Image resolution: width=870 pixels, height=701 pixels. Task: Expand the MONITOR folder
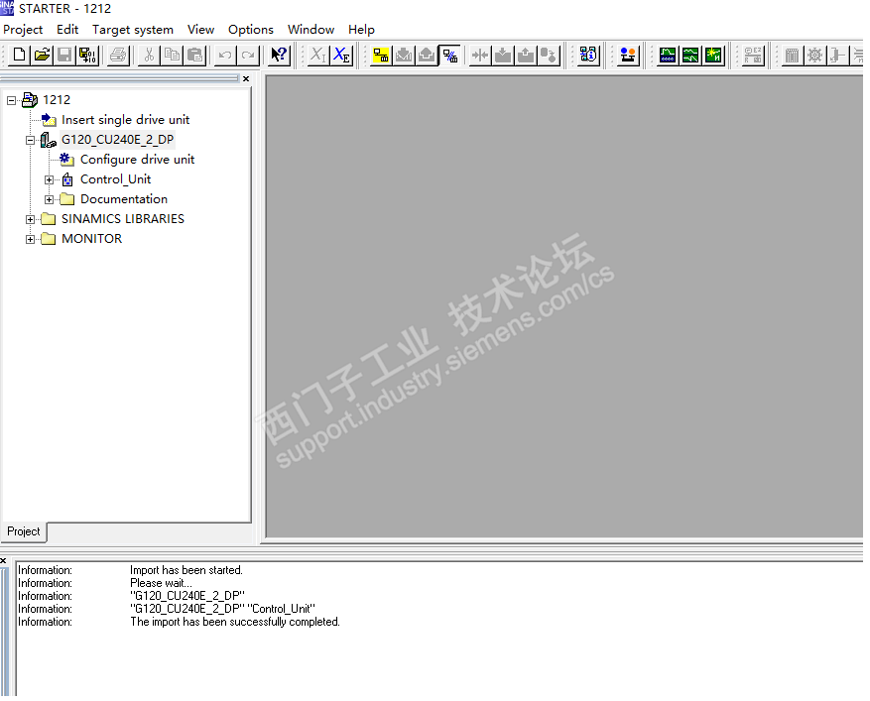31,239
